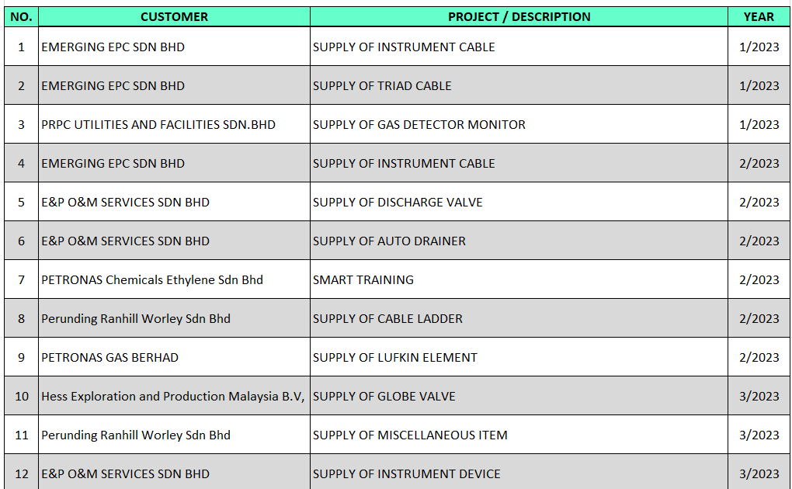Click SUPPLY OF GAS DETECTOR MONITOR cell
The height and width of the screenshot is (489, 792).
click(x=419, y=124)
